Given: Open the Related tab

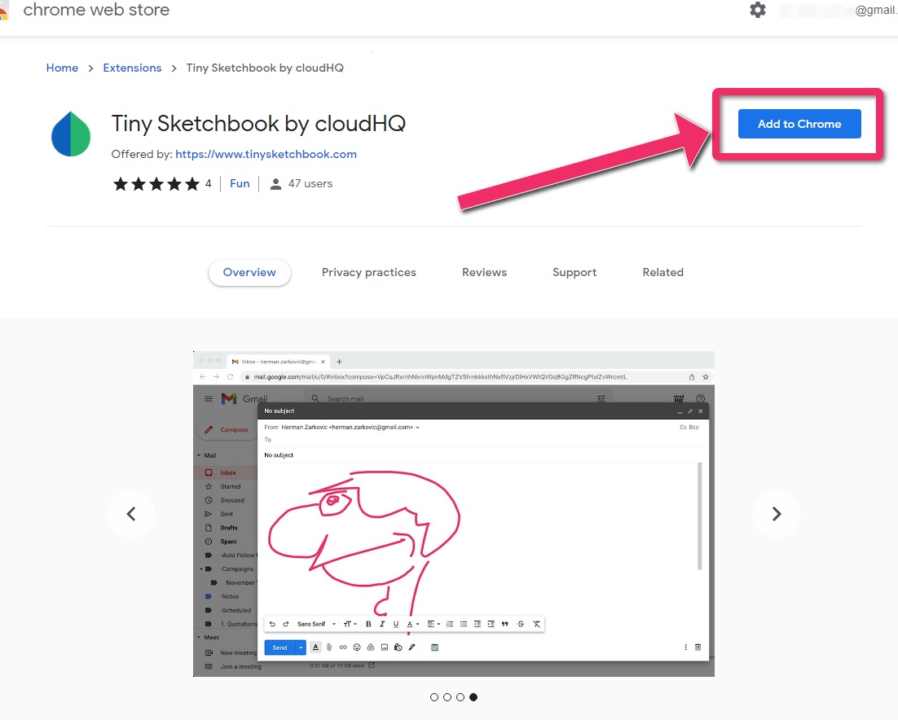Looking at the screenshot, I should pos(662,272).
